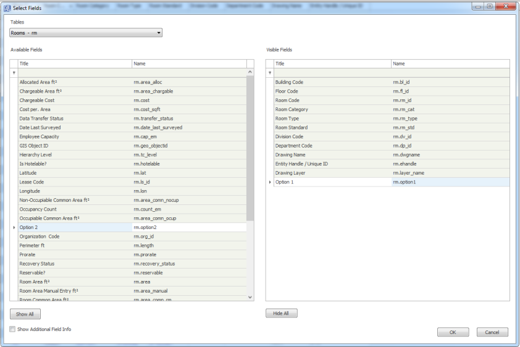Select the Employee Capacity row in Available Fields
The height and width of the screenshot is (347, 520).
tap(74, 136)
